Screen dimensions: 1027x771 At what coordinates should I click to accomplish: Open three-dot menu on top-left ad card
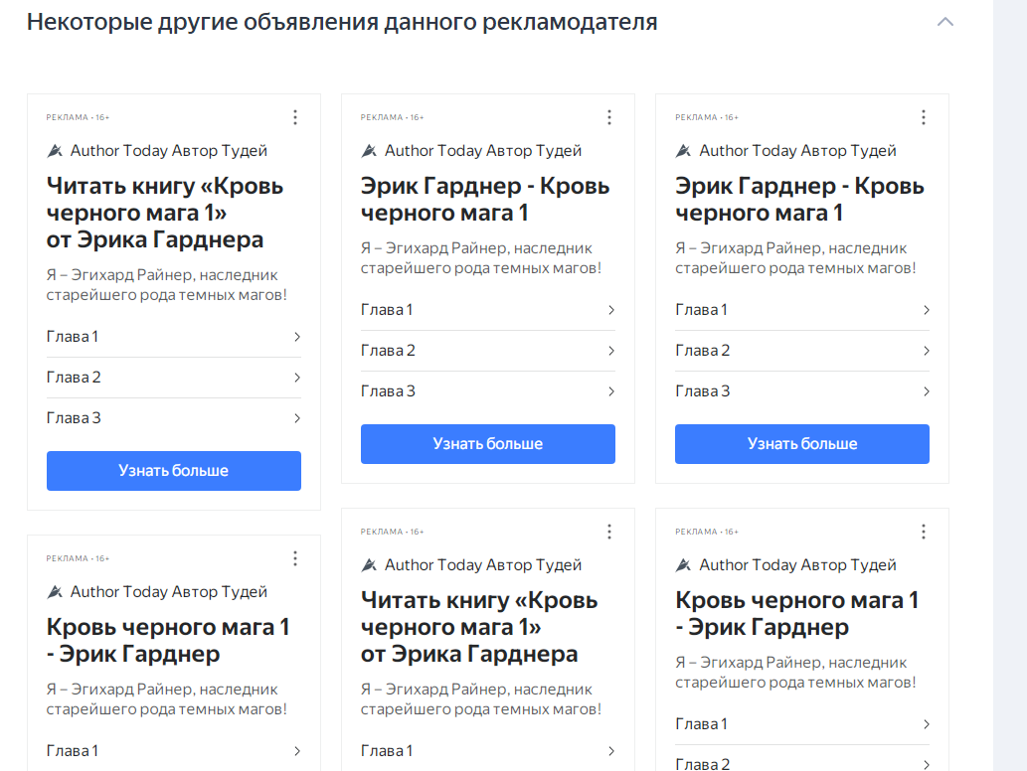point(295,117)
